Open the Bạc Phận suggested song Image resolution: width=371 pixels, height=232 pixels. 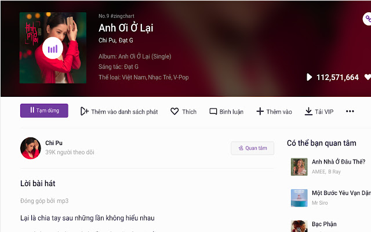pyautogui.click(x=324, y=224)
